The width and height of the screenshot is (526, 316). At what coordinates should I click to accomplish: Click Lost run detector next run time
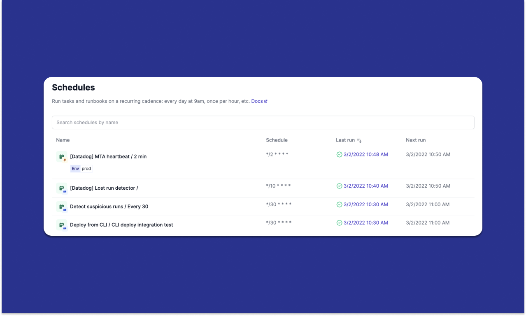(x=428, y=186)
